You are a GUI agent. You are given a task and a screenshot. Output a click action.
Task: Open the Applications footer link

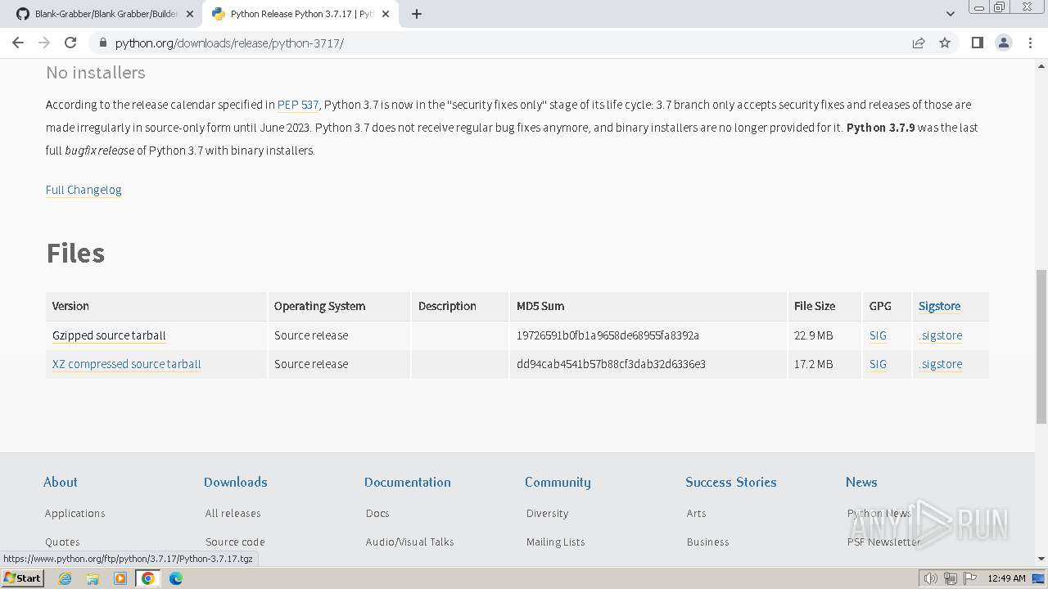(75, 513)
